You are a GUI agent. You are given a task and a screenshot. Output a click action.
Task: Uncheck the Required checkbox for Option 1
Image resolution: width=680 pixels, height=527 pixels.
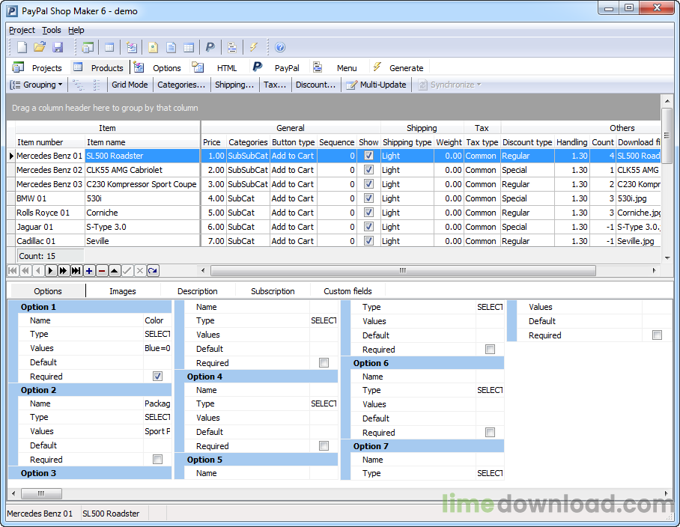coord(157,377)
